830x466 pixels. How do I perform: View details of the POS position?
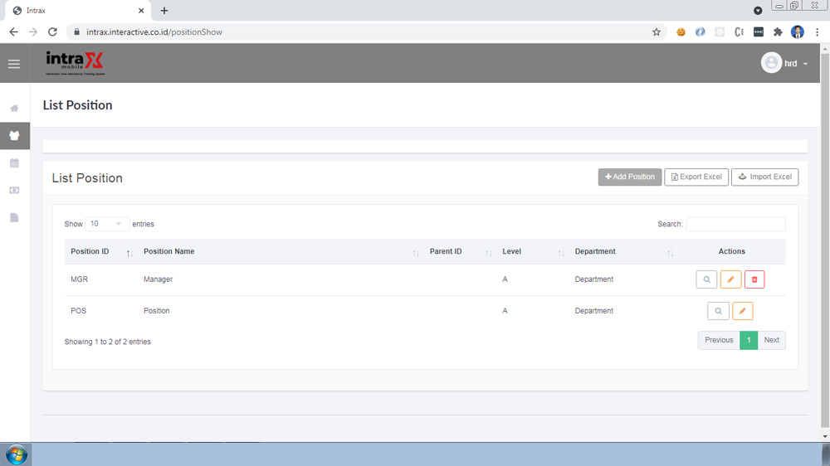coord(718,311)
